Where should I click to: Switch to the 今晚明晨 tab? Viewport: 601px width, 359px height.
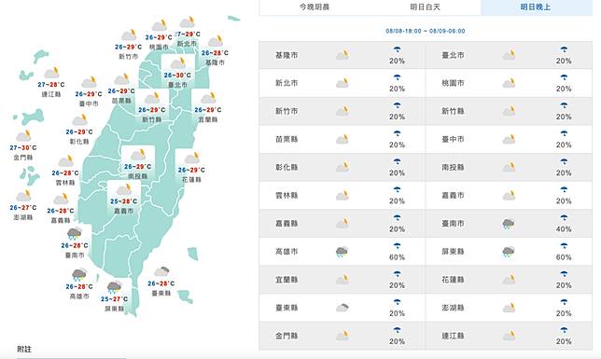point(314,7)
